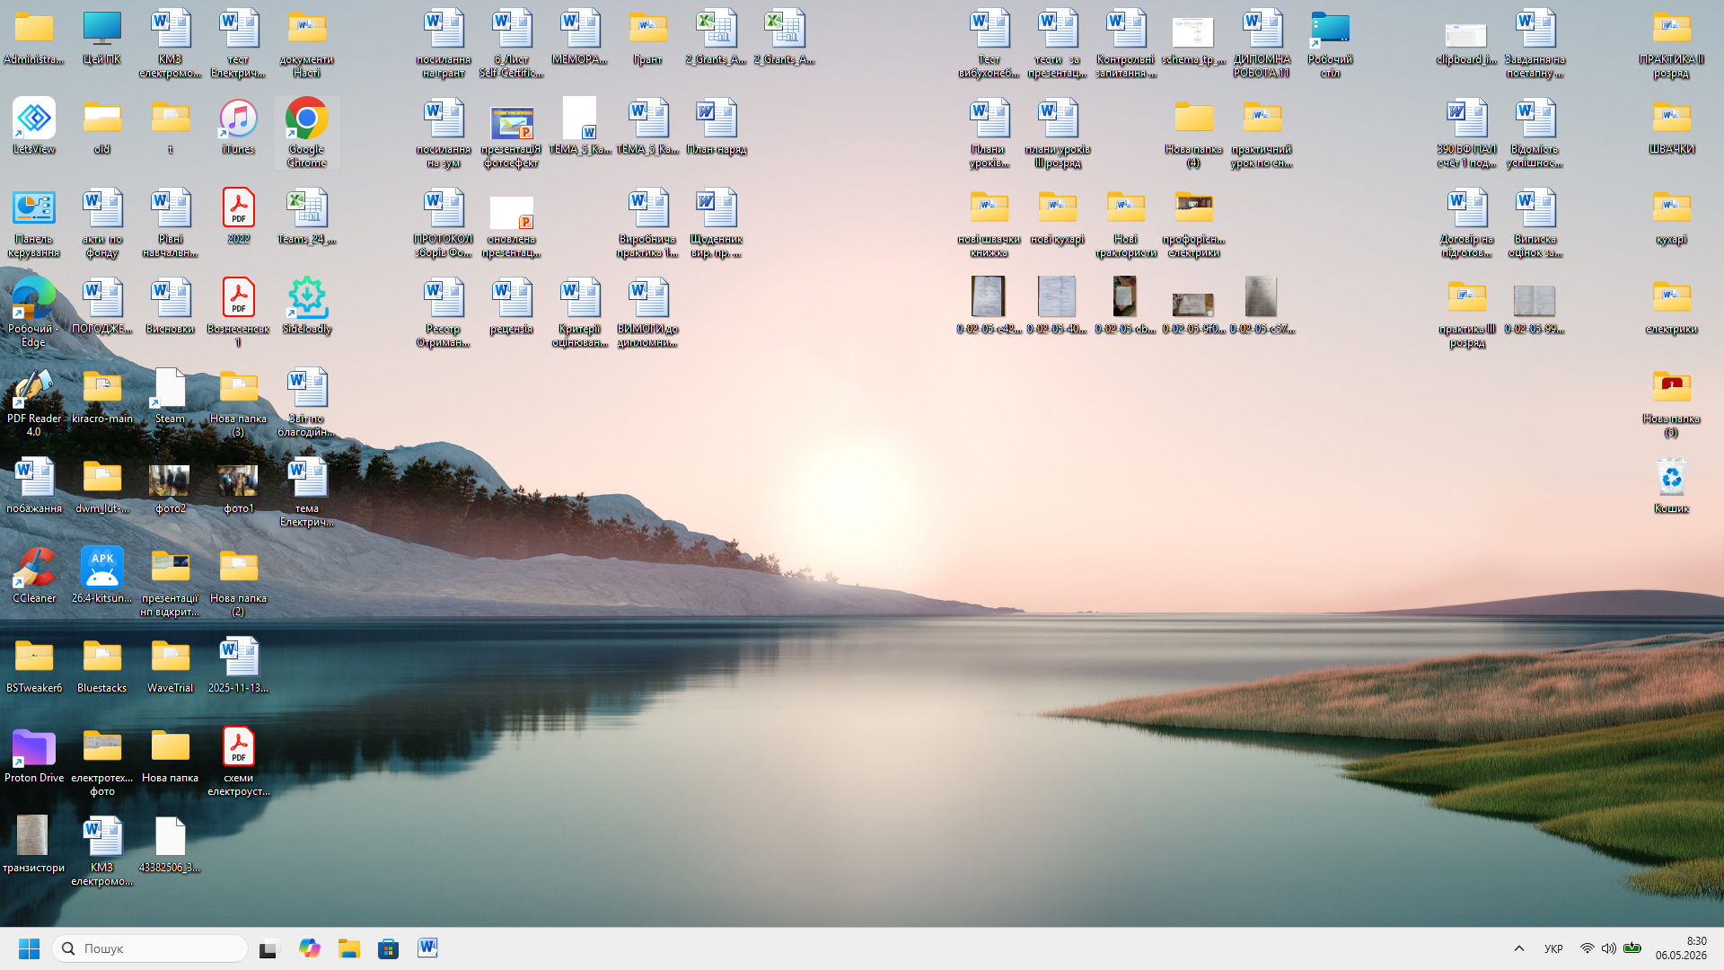The height and width of the screenshot is (970, 1724).
Task: Click the Пошук search field
Action: 150,948
